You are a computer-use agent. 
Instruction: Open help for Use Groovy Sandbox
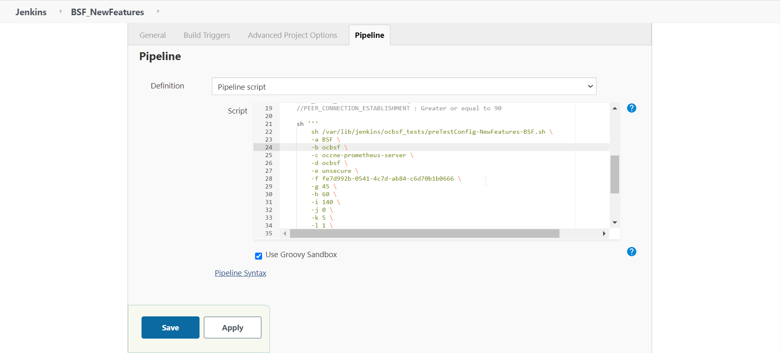tap(631, 252)
